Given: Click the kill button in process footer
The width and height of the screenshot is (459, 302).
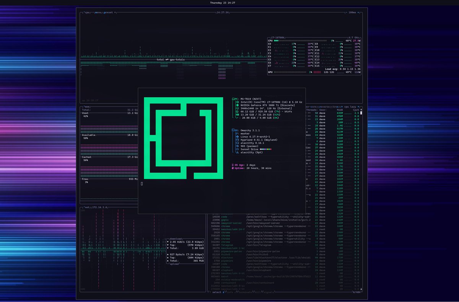Looking at the screenshot, I should click(x=257, y=292).
